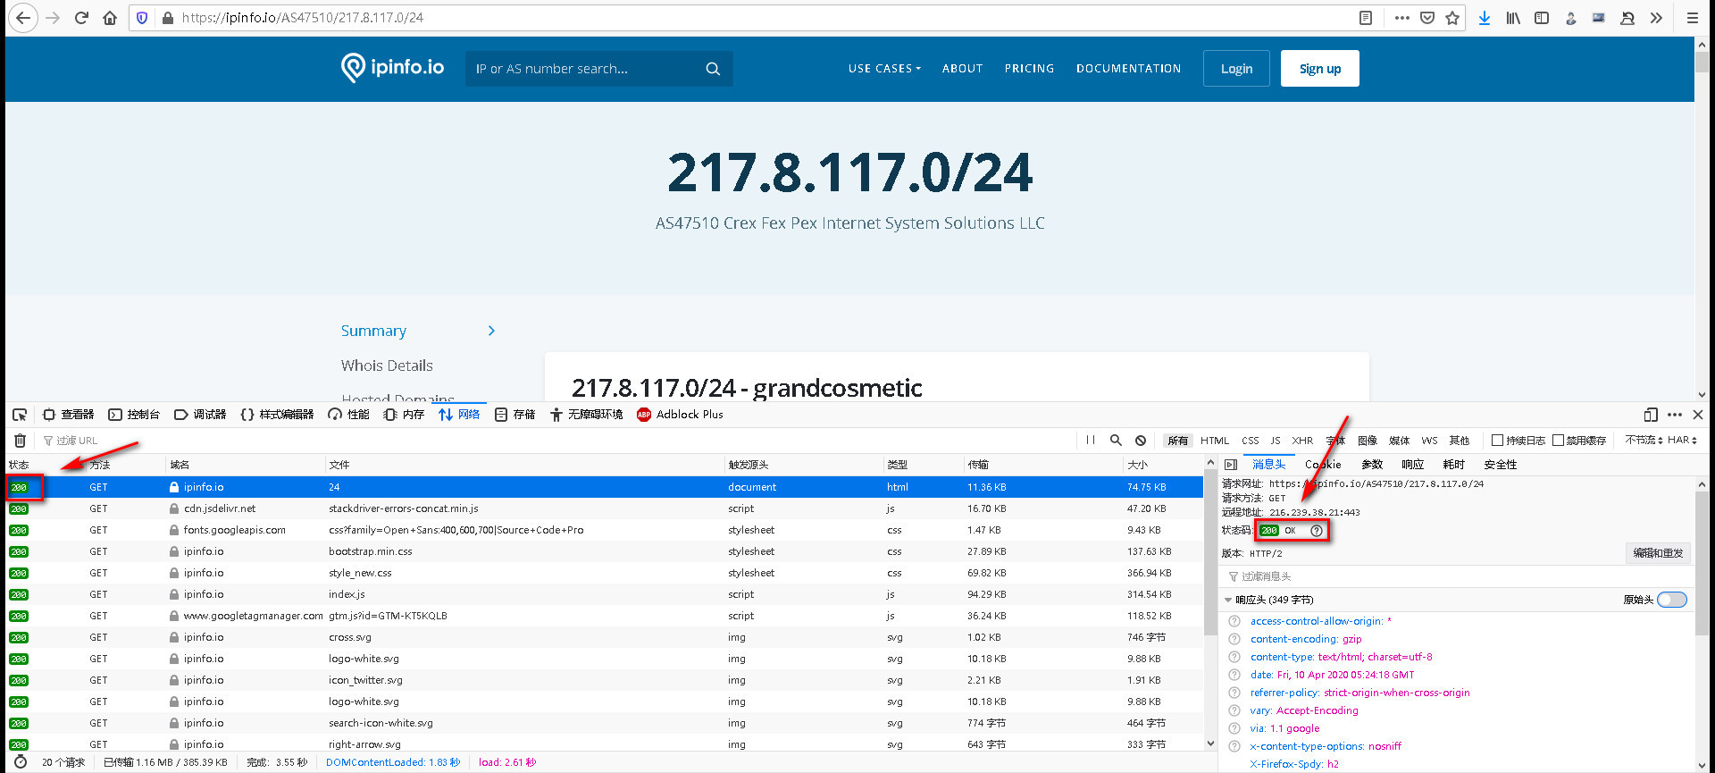Filter requests by HTML
Image resolution: width=1715 pixels, height=773 pixels.
click(1215, 441)
